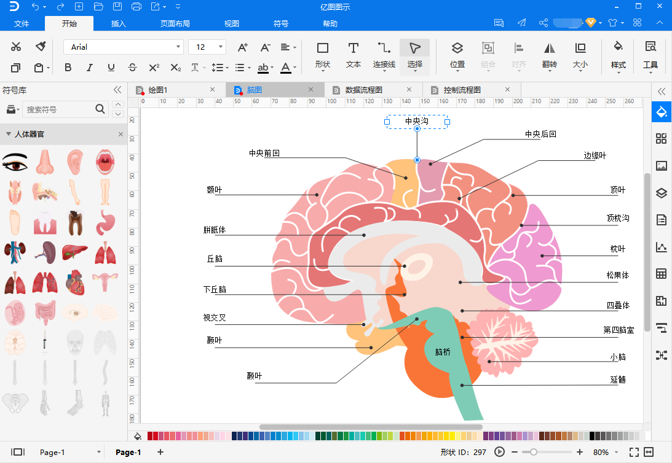Toggle italic text formatting
Screen dimensions: 672x463
tap(89, 67)
